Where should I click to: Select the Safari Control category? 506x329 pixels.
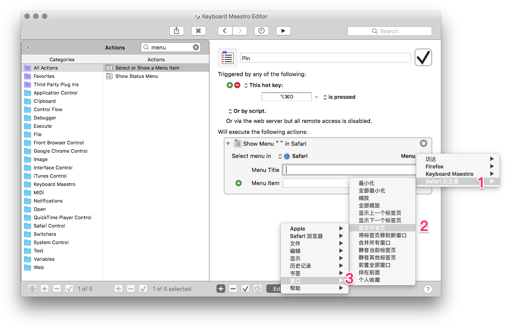pos(49,226)
